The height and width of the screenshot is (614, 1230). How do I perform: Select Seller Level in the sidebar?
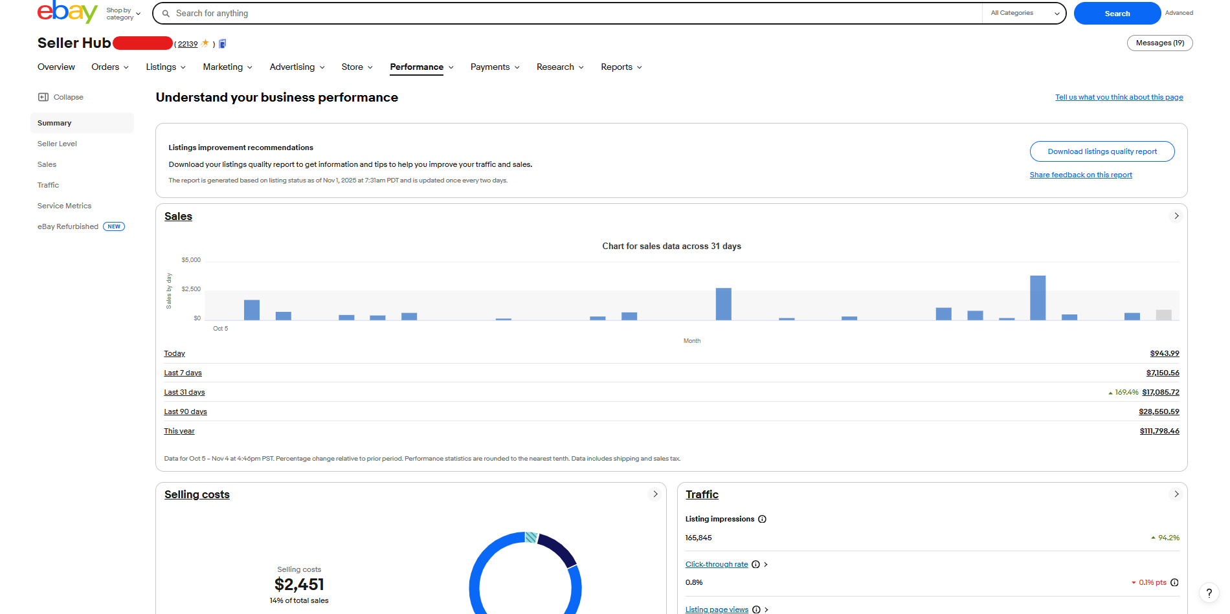[x=57, y=144]
